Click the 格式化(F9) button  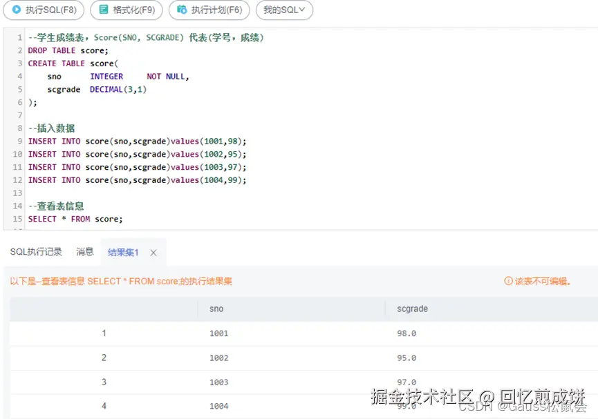pos(127,10)
